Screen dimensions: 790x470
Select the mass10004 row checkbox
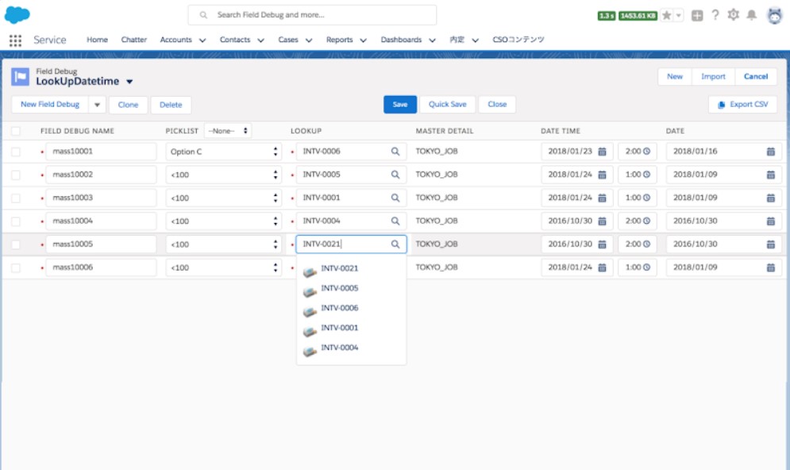pyautogui.click(x=16, y=221)
